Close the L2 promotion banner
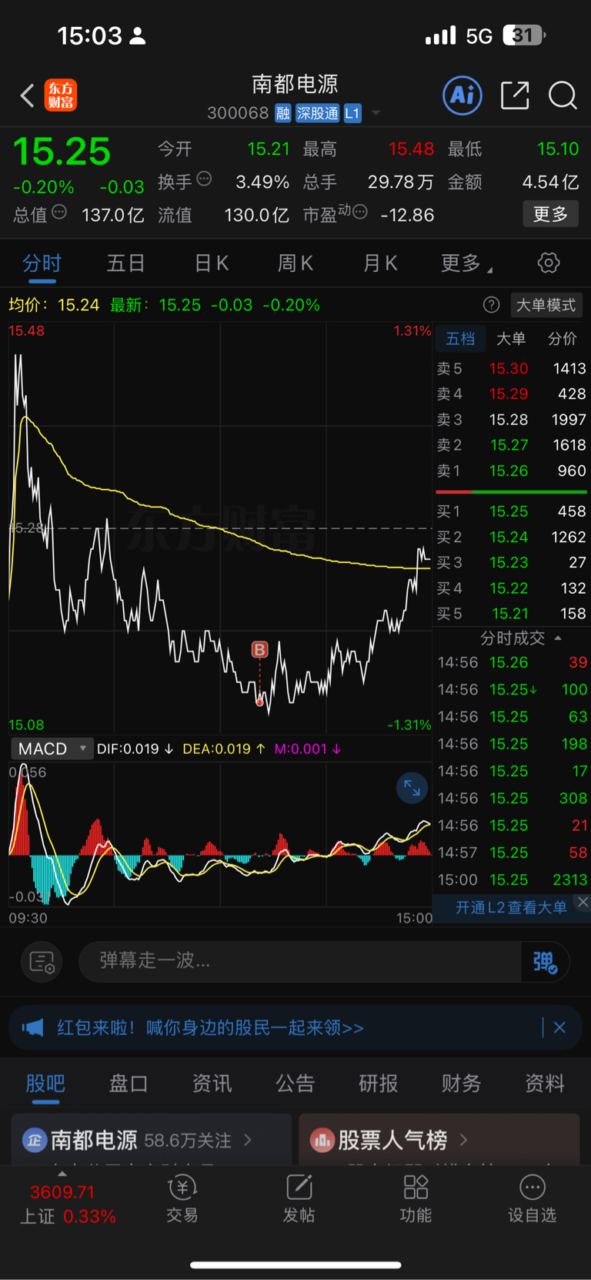This screenshot has width=591, height=1280. [583, 903]
